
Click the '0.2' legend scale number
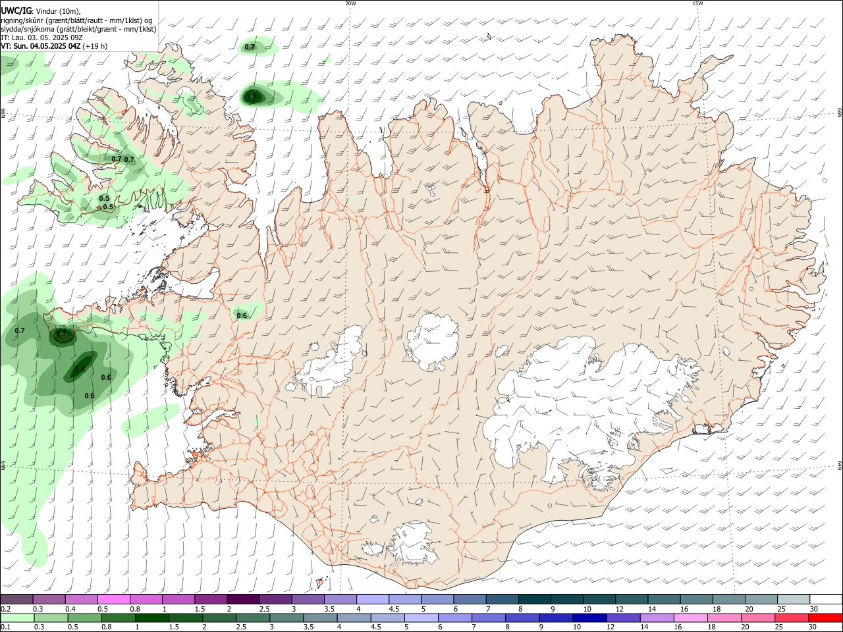coord(5,609)
